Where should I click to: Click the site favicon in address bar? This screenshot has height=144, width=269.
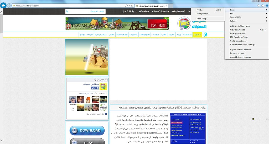[14, 6]
